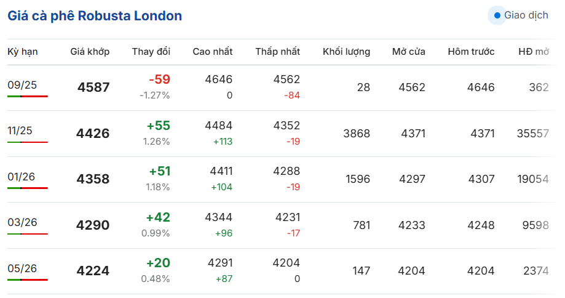Open the Giá cà phê Robusta London title
This screenshot has height=298, width=565.
(95, 16)
